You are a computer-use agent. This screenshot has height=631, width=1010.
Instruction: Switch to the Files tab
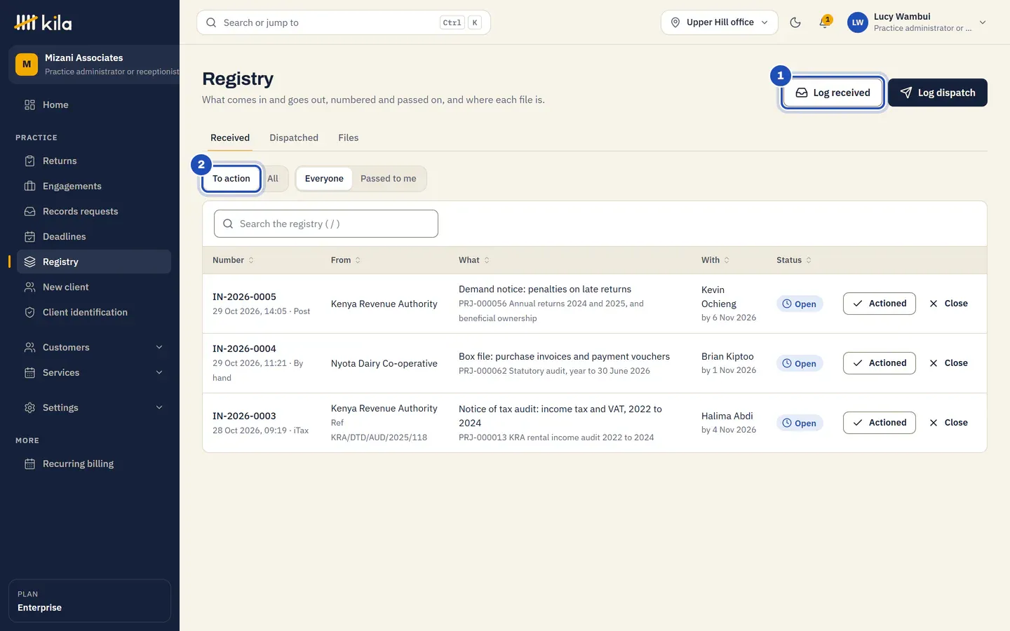click(348, 138)
